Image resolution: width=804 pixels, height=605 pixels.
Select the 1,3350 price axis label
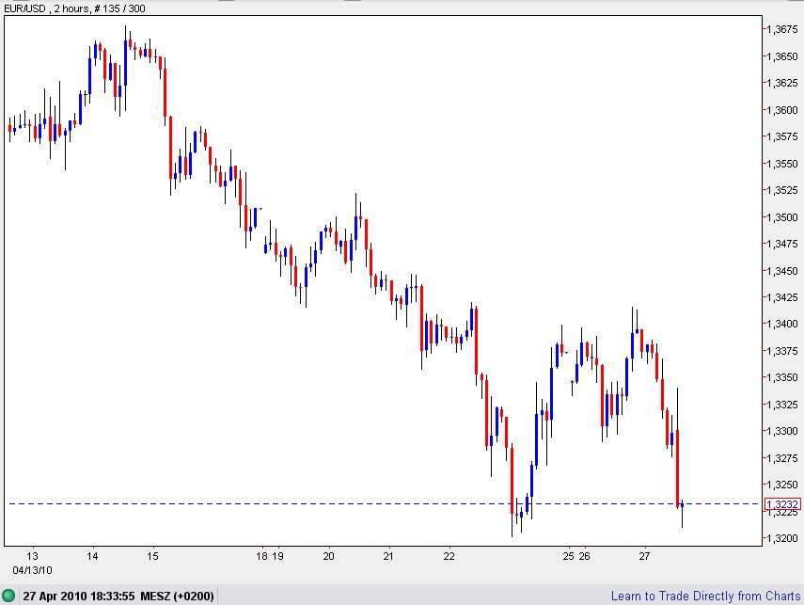click(x=783, y=377)
